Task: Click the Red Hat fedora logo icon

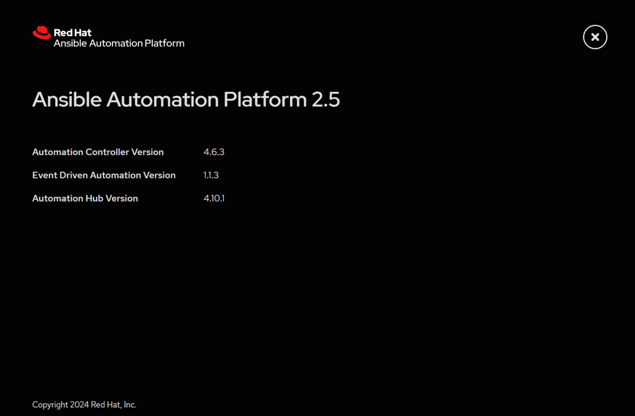Action: 42,33
